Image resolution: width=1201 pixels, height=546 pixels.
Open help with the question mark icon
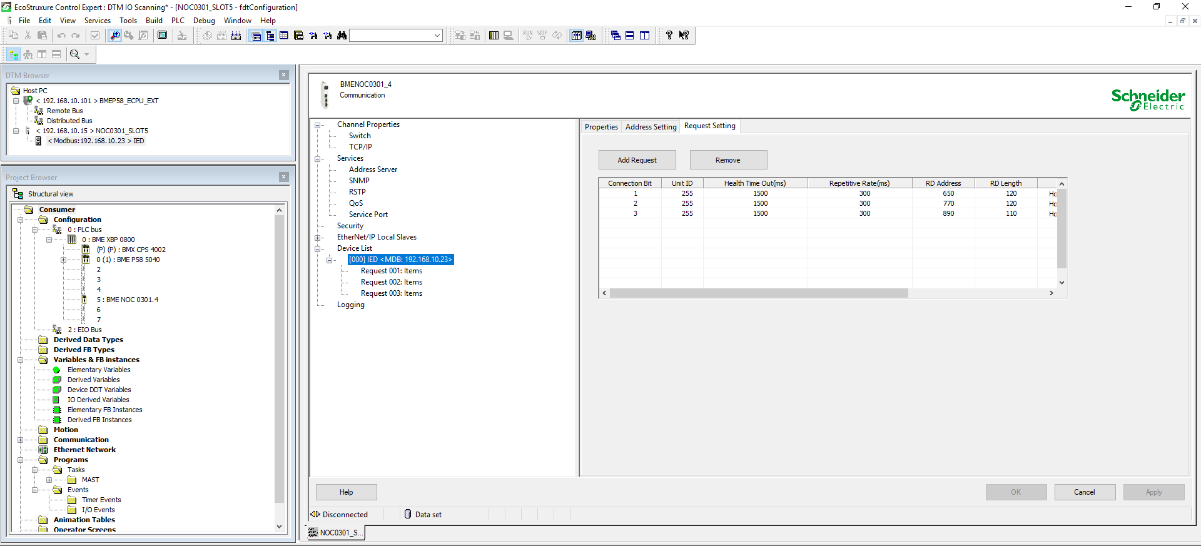click(669, 36)
